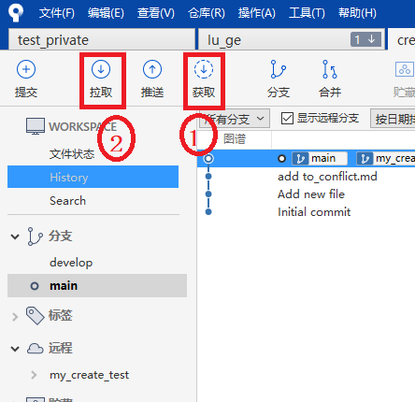
Task: Click the cloud icon beside 远程
Action: tap(36, 348)
